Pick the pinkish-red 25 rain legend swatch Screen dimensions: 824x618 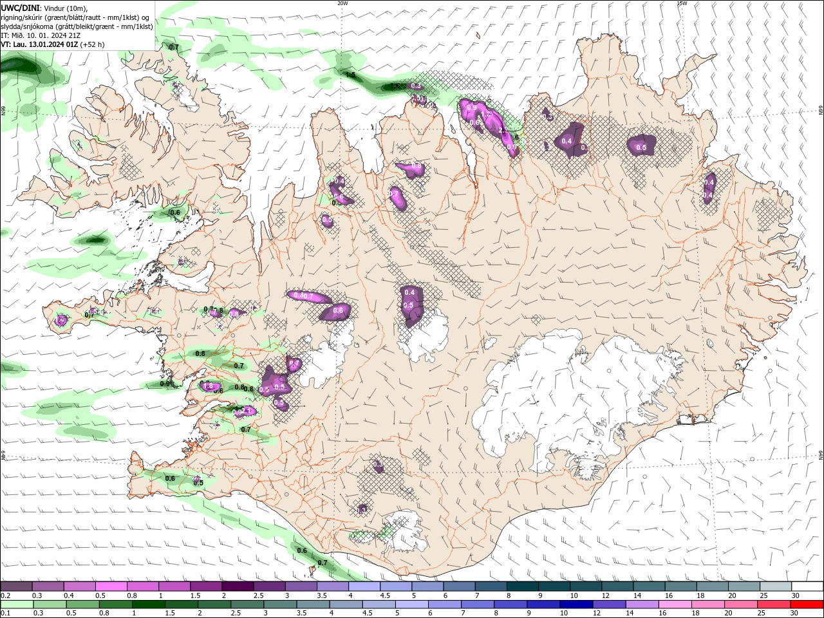tap(773, 604)
